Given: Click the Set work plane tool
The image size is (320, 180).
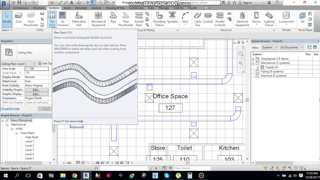Looking at the screenshot, I should 302,18.
